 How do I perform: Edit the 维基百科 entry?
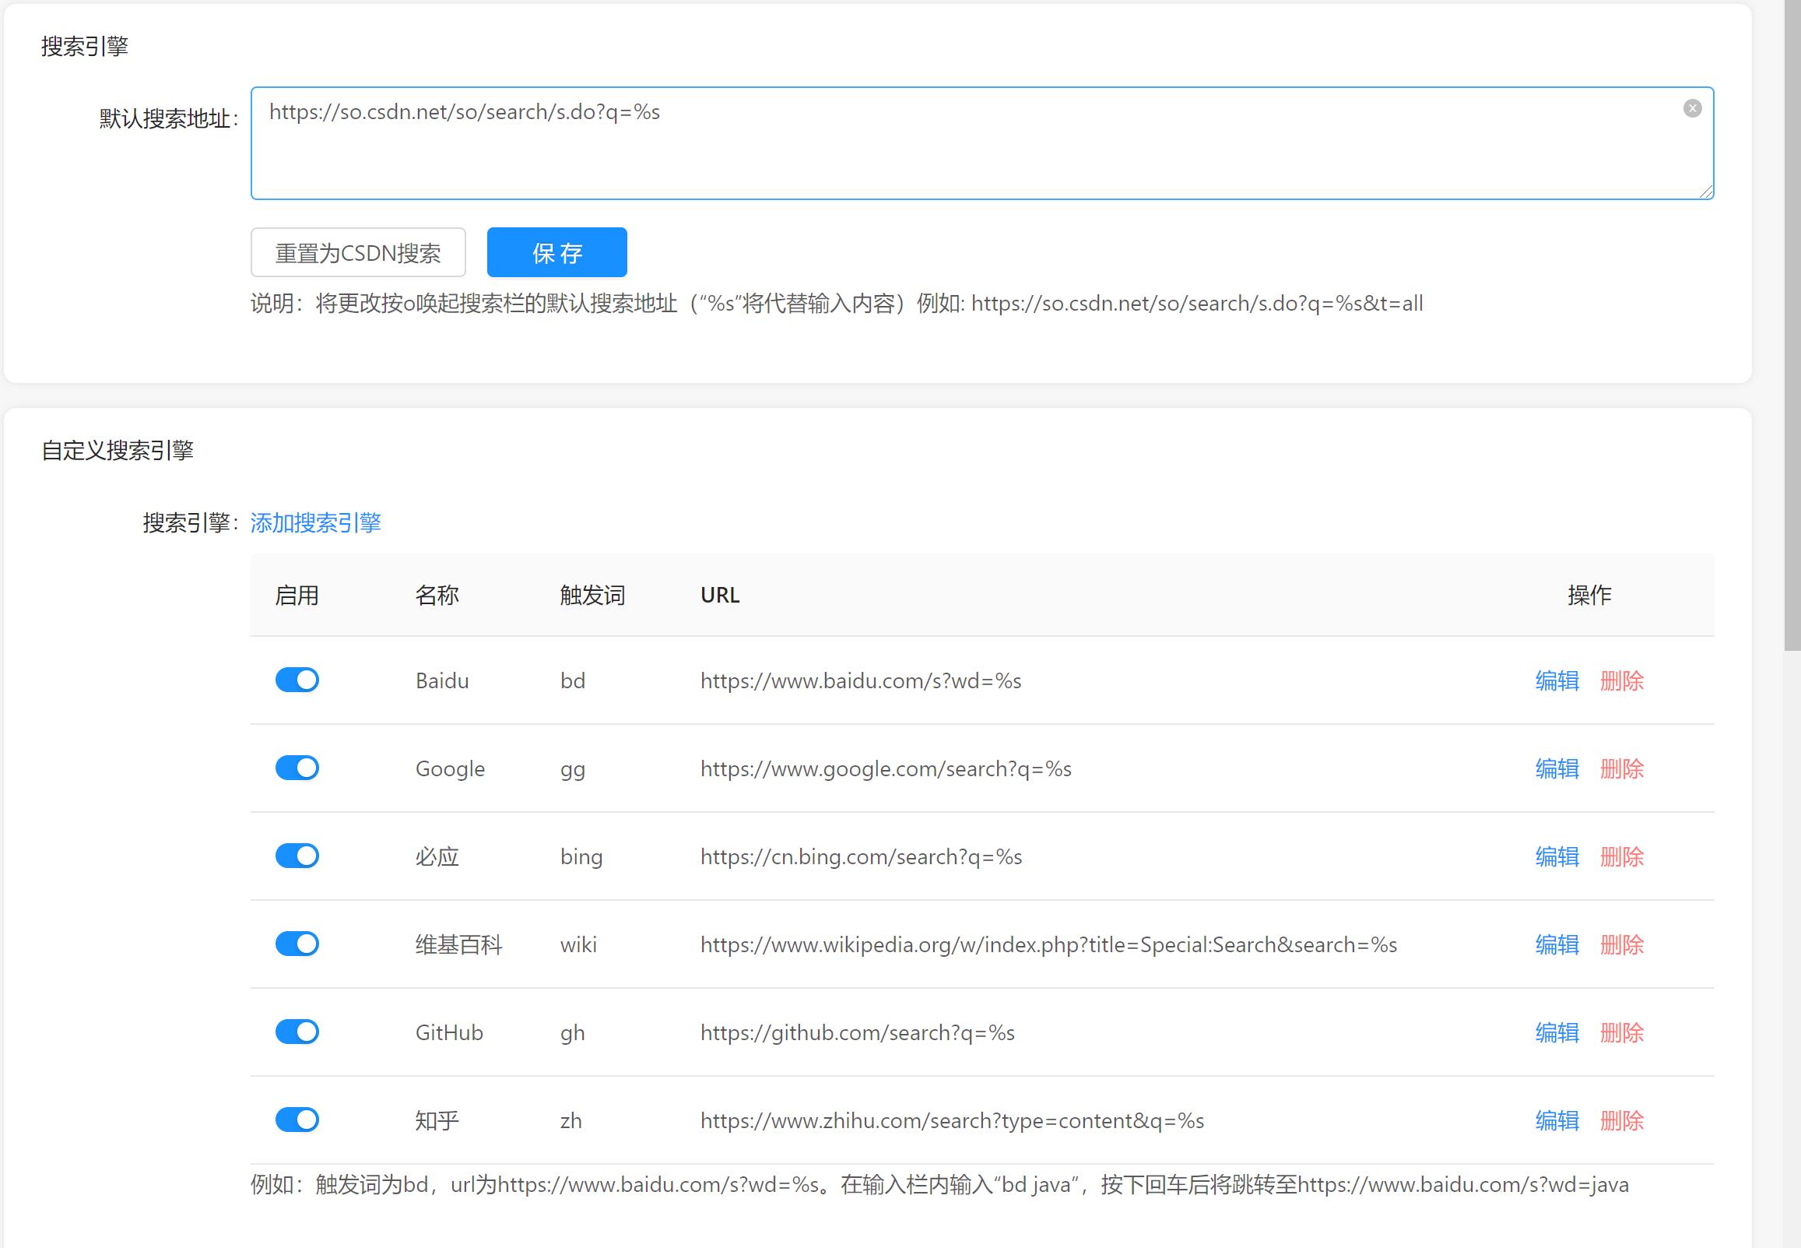pos(1557,944)
